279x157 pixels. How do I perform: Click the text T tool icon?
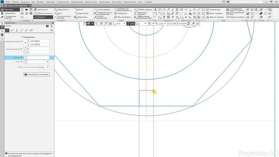164,17
